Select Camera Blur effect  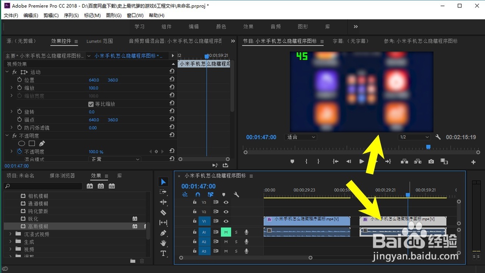click(38, 196)
